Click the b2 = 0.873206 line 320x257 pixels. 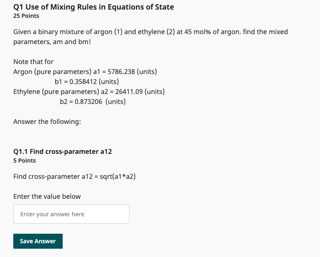tap(93, 101)
